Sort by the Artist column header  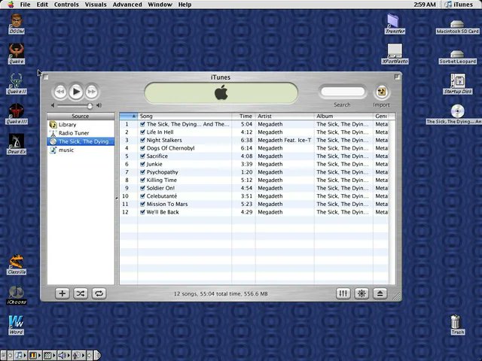pyautogui.click(x=285, y=116)
